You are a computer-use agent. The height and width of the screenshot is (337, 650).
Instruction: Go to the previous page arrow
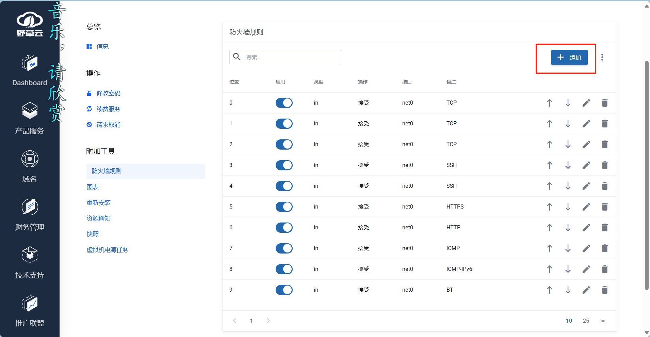(234, 321)
